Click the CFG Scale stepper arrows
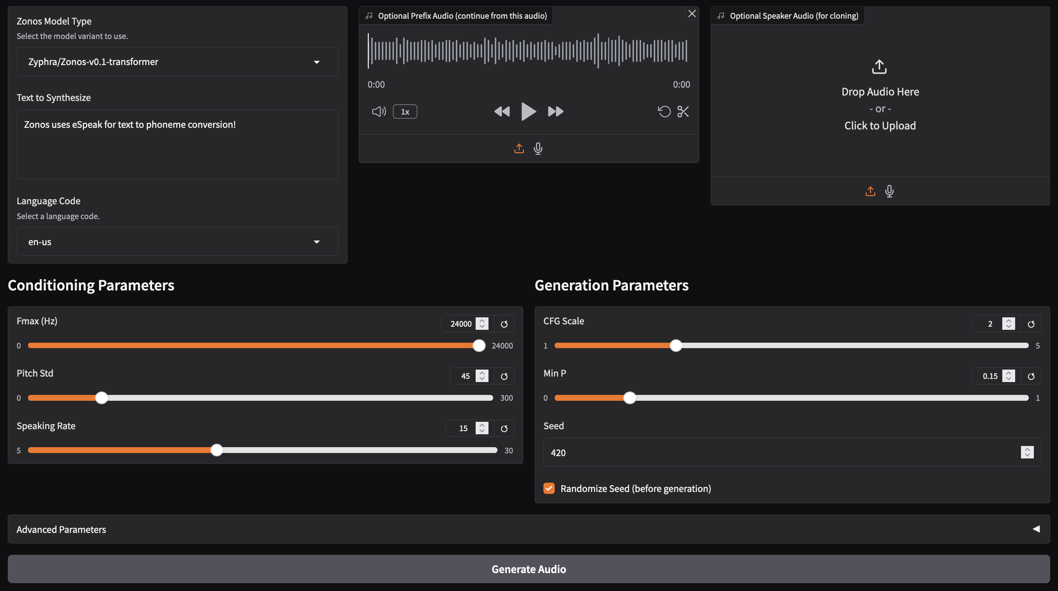The height and width of the screenshot is (591, 1058). click(1009, 324)
